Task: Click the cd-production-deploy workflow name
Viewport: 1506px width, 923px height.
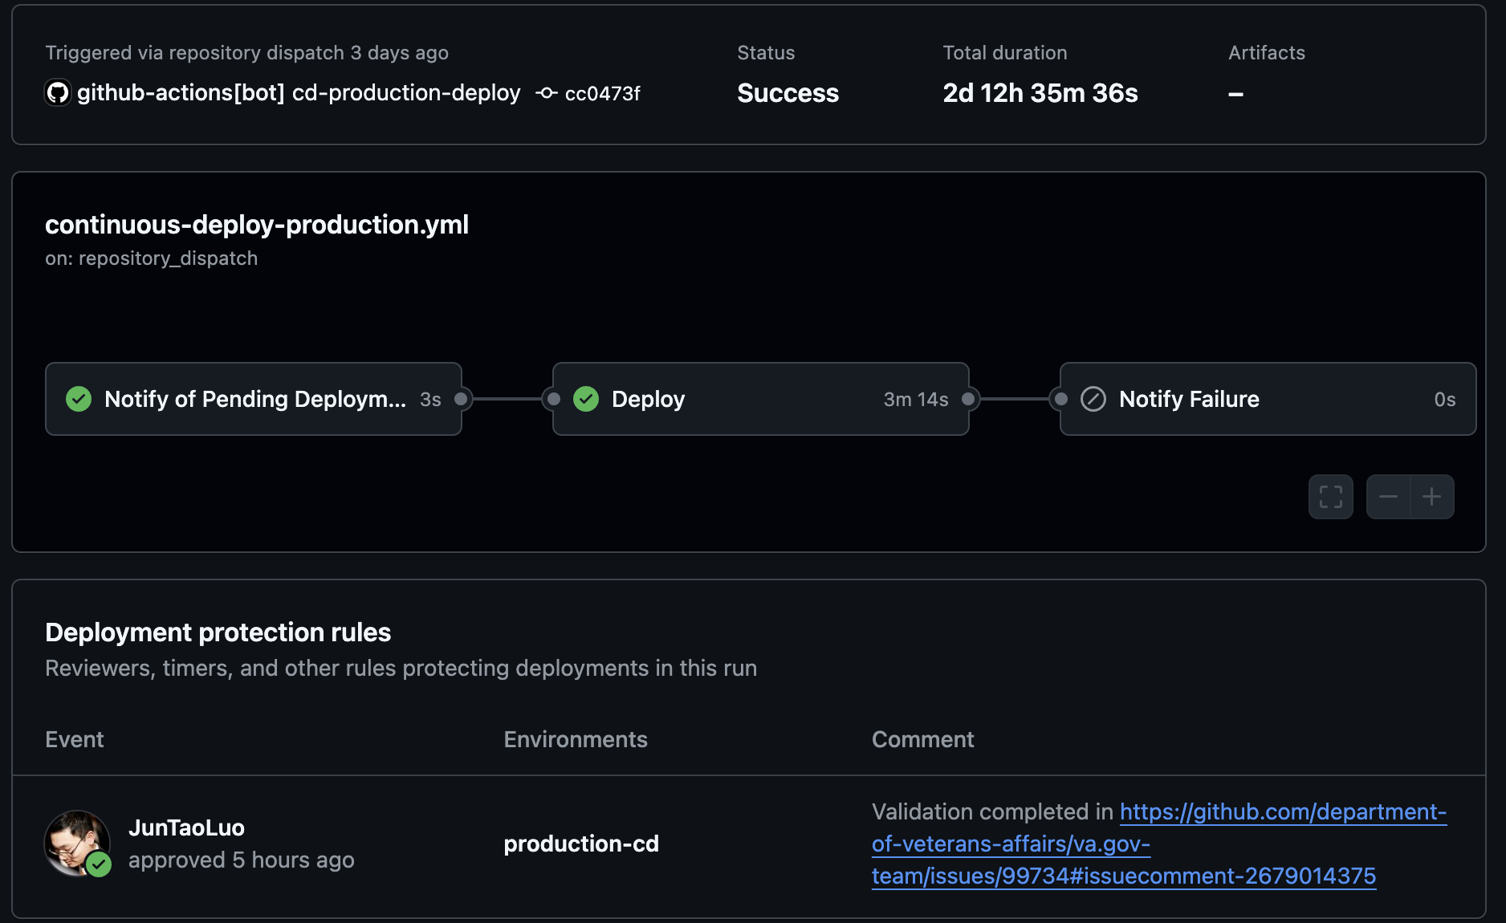Action: point(407,92)
